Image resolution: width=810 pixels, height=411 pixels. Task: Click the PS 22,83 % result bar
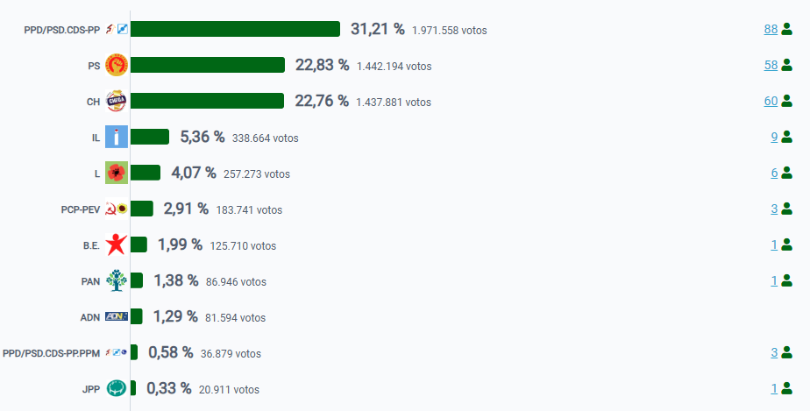[x=208, y=65]
